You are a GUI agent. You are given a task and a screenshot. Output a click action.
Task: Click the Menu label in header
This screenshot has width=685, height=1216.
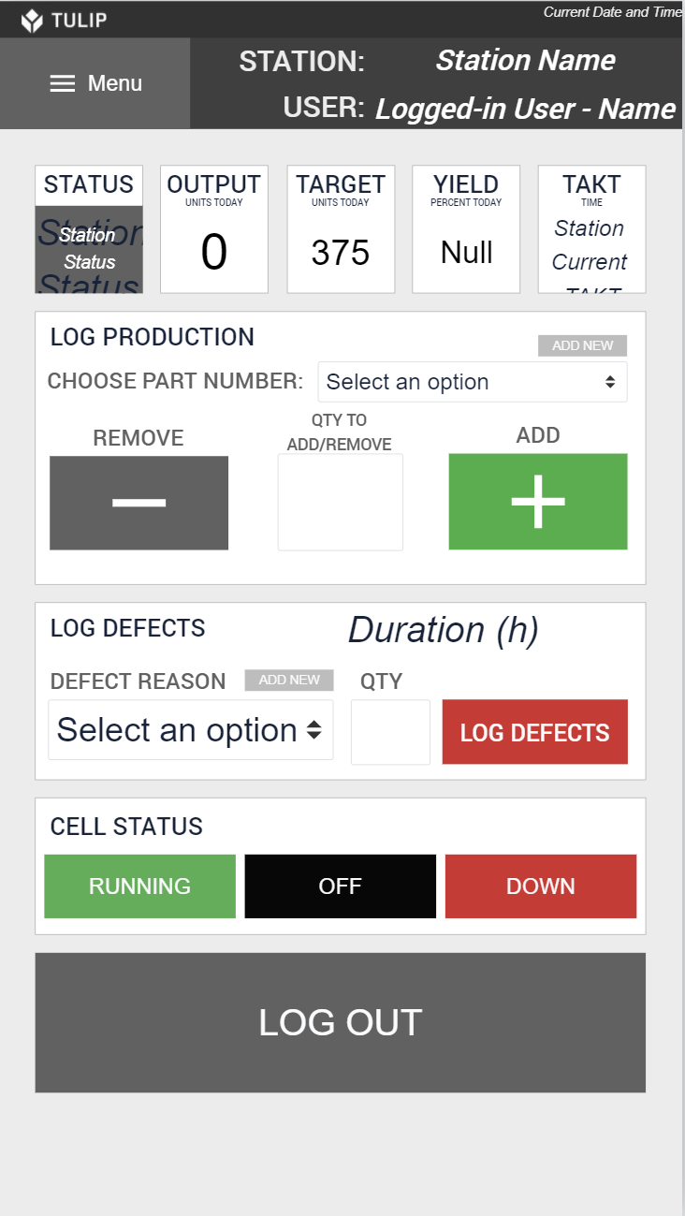(x=115, y=83)
